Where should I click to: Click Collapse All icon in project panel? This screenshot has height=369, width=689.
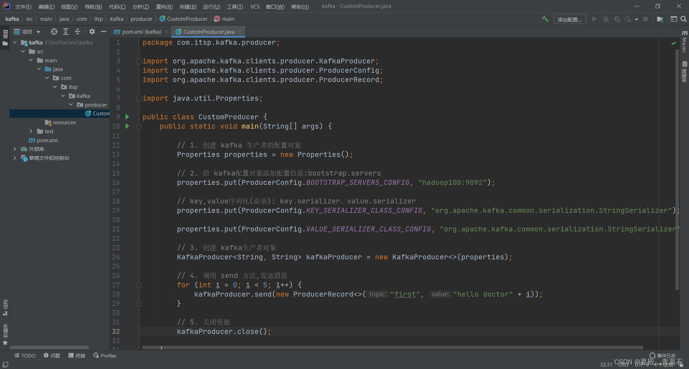click(x=78, y=32)
